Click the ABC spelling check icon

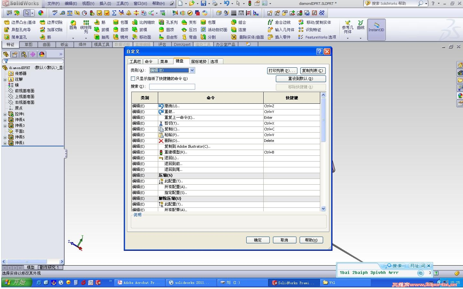point(55,13)
